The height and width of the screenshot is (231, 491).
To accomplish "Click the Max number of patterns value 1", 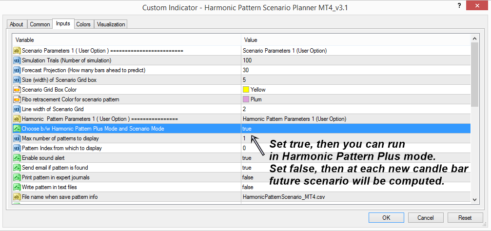I will (x=244, y=138).
